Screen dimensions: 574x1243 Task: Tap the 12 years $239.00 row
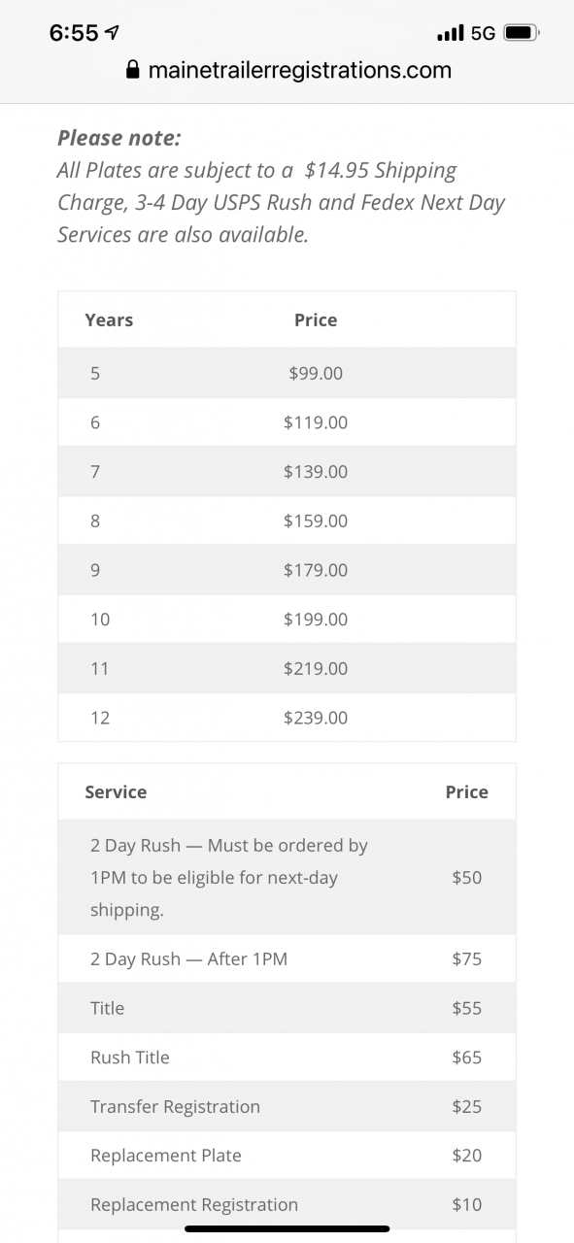coord(287,718)
